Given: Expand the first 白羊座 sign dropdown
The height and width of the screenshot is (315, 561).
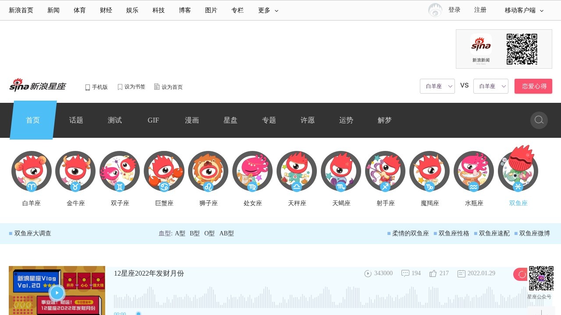Looking at the screenshot, I should coord(437,86).
